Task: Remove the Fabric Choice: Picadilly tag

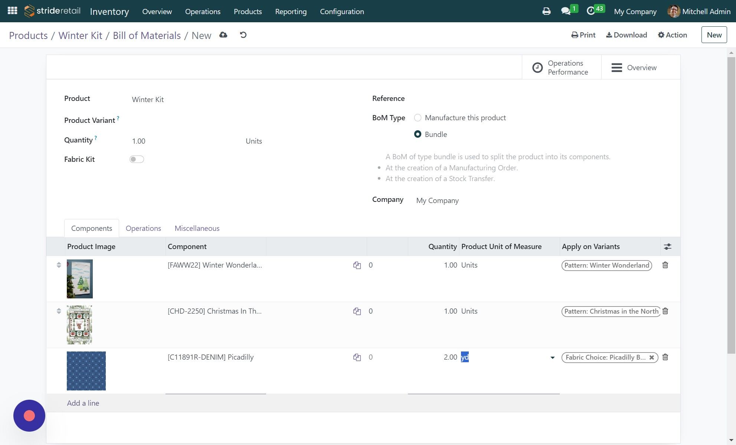Action: click(652, 357)
